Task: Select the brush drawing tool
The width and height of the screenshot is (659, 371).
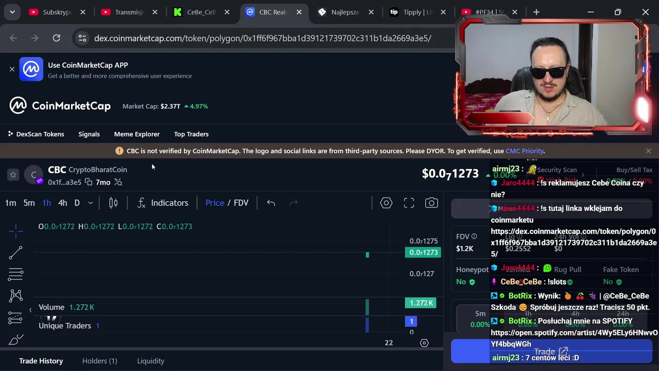Action: (15, 340)
